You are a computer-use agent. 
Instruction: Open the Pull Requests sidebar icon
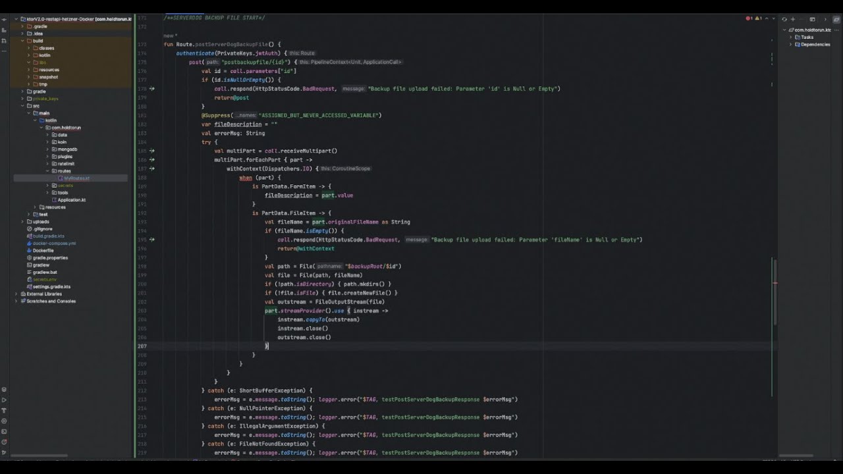[4, 41]
